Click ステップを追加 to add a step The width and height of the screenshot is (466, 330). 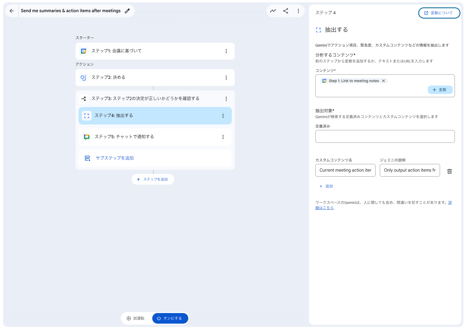[153, 179]
